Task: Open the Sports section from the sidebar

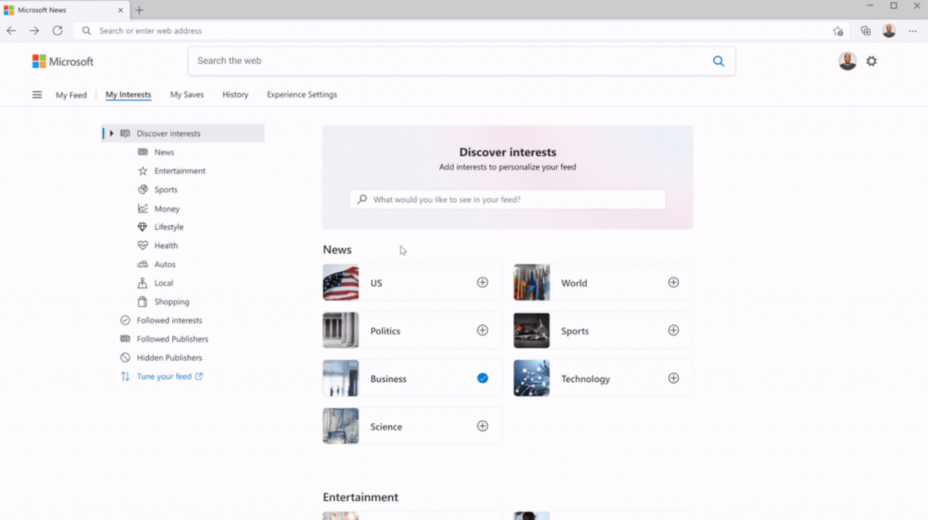Action: pyautogui.click(x=167, y=189)
